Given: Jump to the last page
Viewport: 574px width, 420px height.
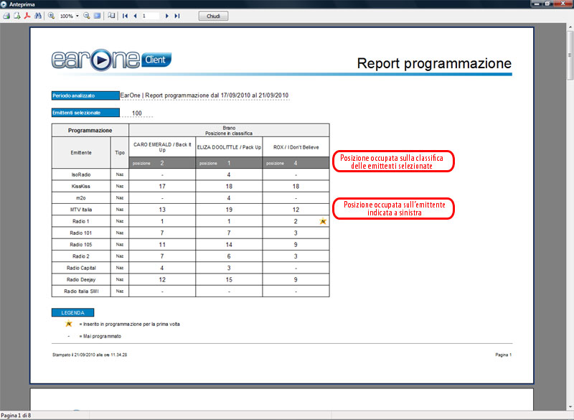Looking at the screenshot, I should (177, 16).
